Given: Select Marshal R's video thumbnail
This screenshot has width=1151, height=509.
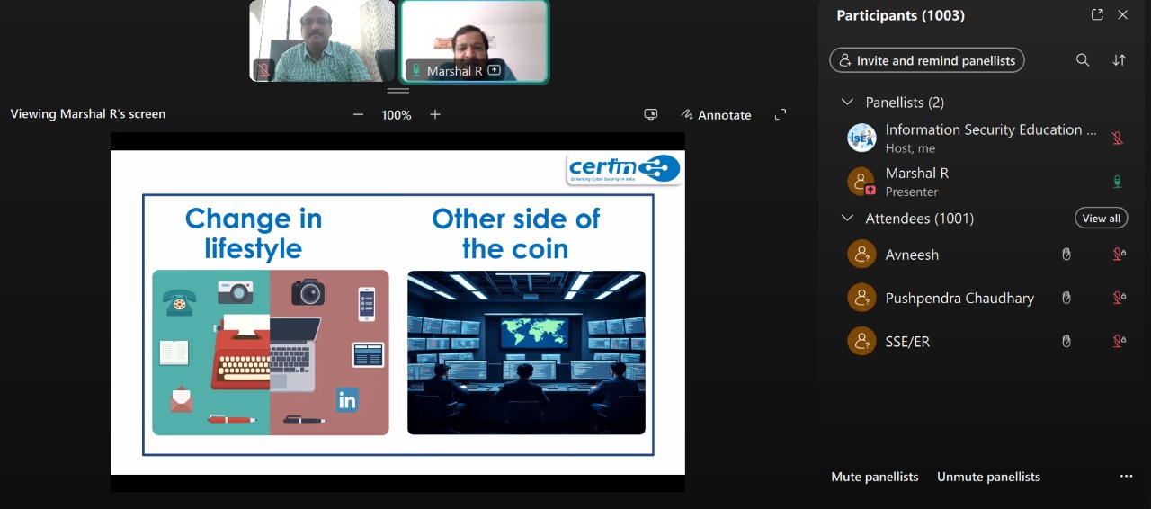Looking at the screenshot, I should (474, 41).
